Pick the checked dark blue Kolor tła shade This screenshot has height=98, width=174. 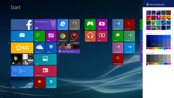152,45
